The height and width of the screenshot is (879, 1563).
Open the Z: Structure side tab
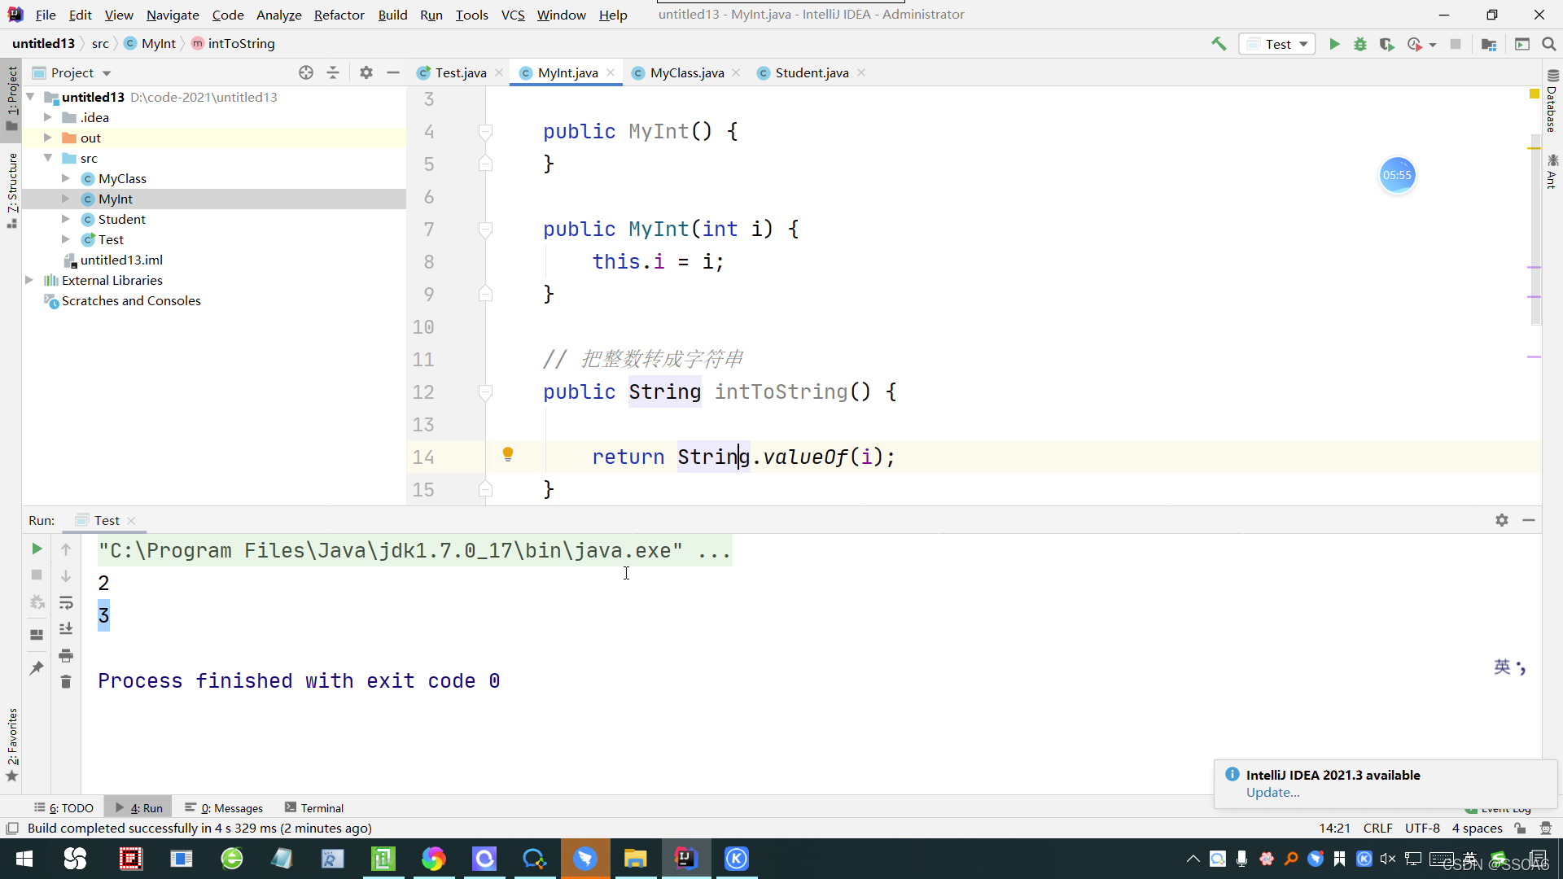12,190
